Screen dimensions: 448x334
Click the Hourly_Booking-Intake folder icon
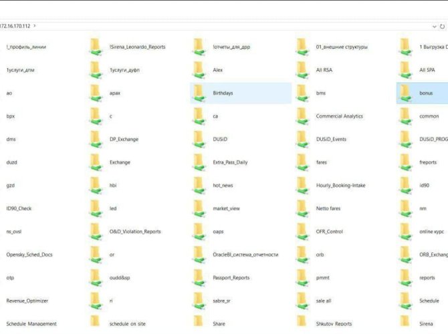pyautogui.click(x=302, y=185)
